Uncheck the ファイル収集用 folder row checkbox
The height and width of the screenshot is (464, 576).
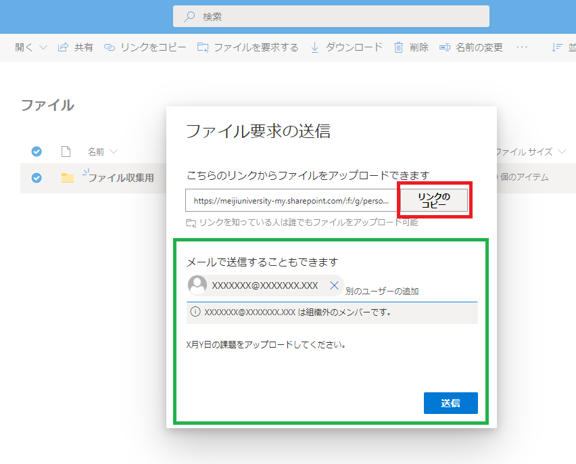(x=37, y=178)
